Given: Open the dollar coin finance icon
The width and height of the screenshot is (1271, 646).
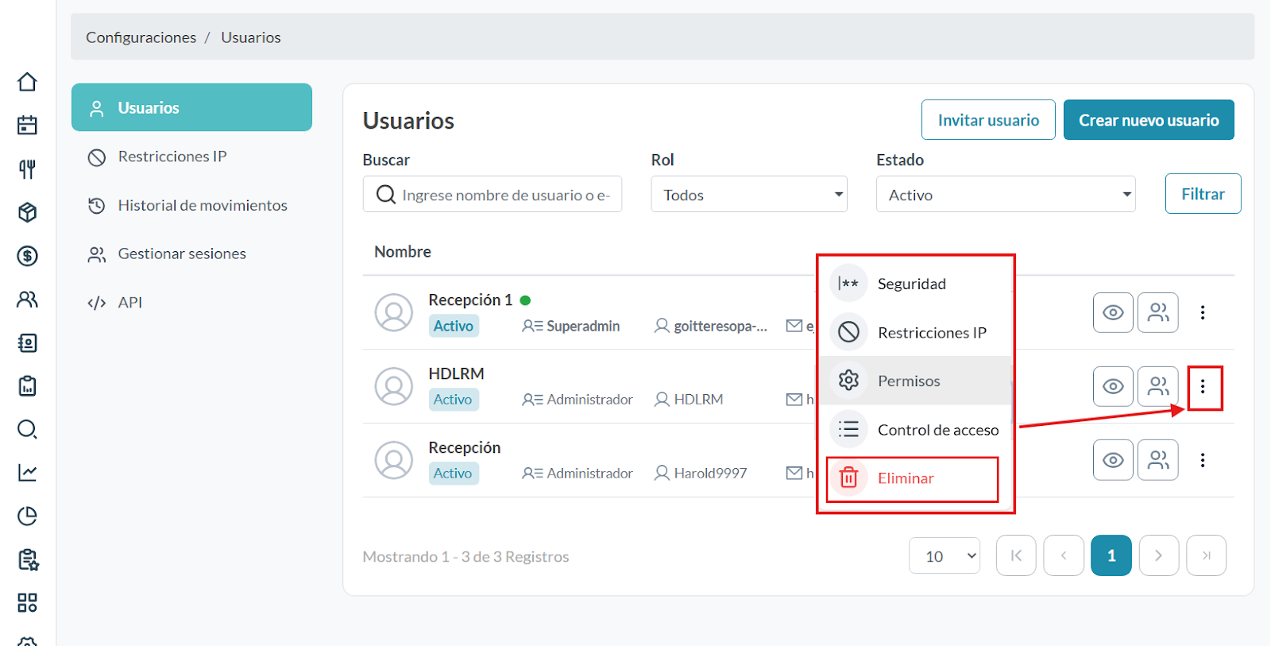Looking at the screenshot, I should click(28, 256).
